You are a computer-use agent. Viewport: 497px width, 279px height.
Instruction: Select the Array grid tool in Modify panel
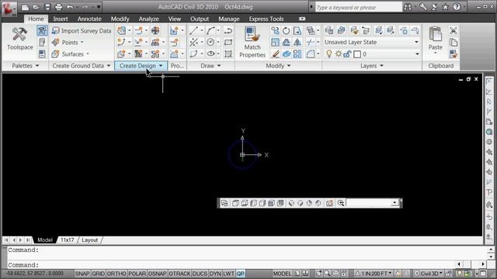click(297, 53)
